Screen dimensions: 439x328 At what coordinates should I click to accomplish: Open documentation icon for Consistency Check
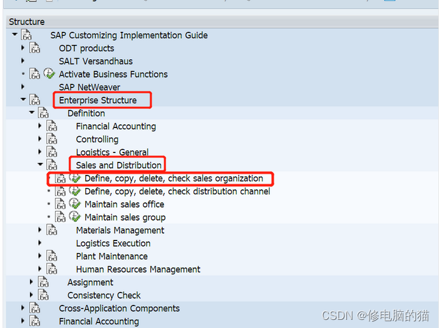tap(43, 295)
